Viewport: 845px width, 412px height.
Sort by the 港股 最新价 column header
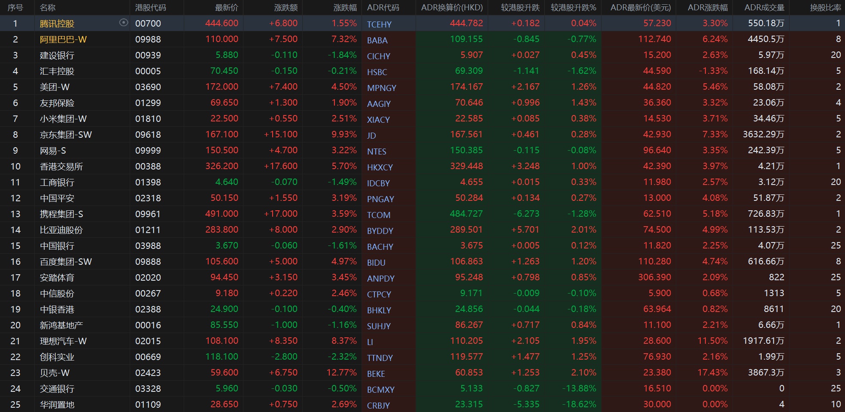coord(226,8)
